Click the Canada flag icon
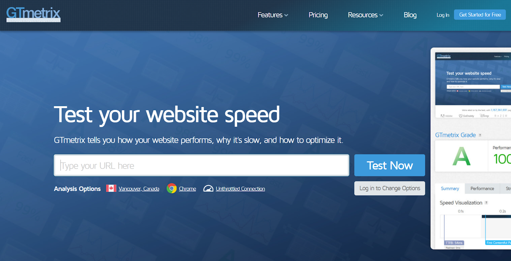The height and width of the screenshot is (261, 511). click(111, 188)
